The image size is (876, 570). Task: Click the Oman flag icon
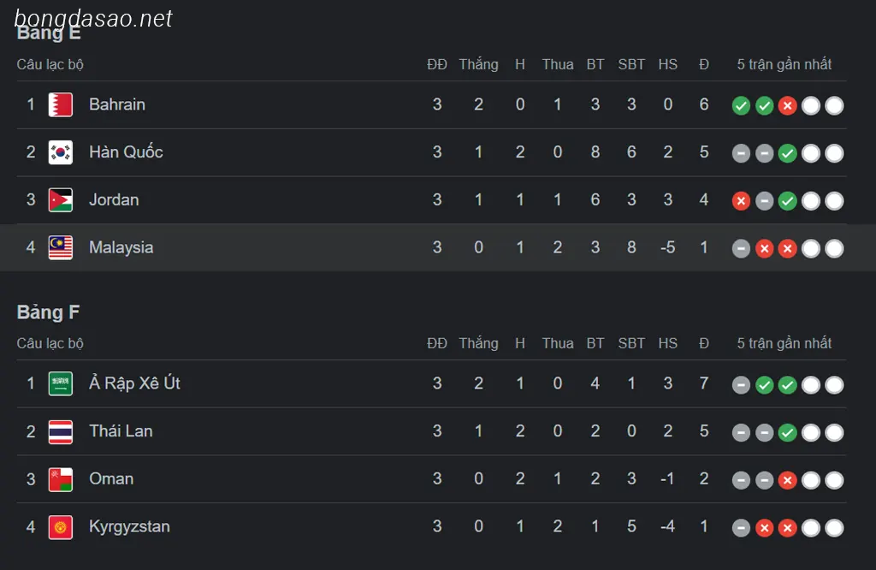coord(61,479)
